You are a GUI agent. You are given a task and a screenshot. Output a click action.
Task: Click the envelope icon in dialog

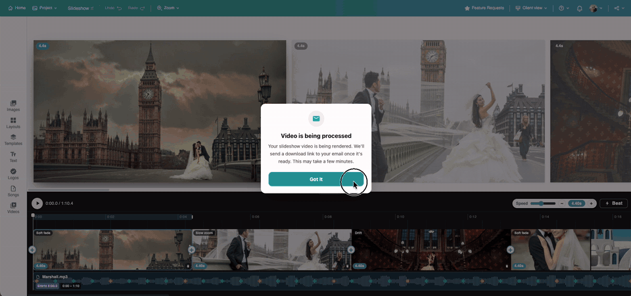point(316,119)
